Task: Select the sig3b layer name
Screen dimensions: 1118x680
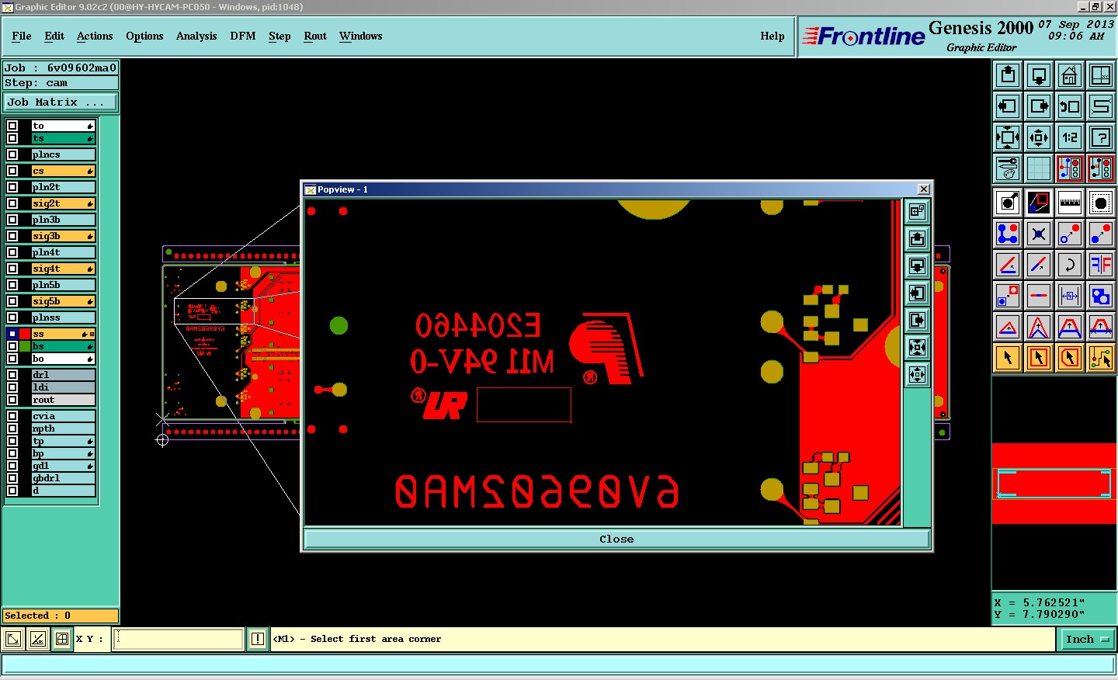Action: [x=63, y=236]
